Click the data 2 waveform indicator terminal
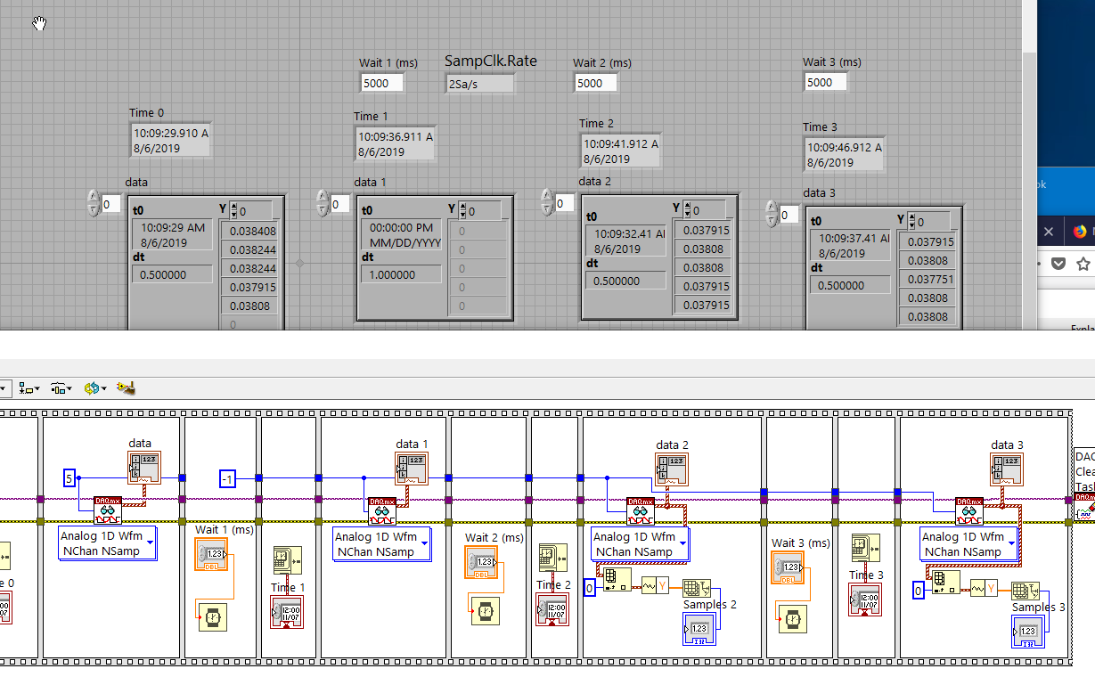The image size is (1095, 677). pos(673,469)
